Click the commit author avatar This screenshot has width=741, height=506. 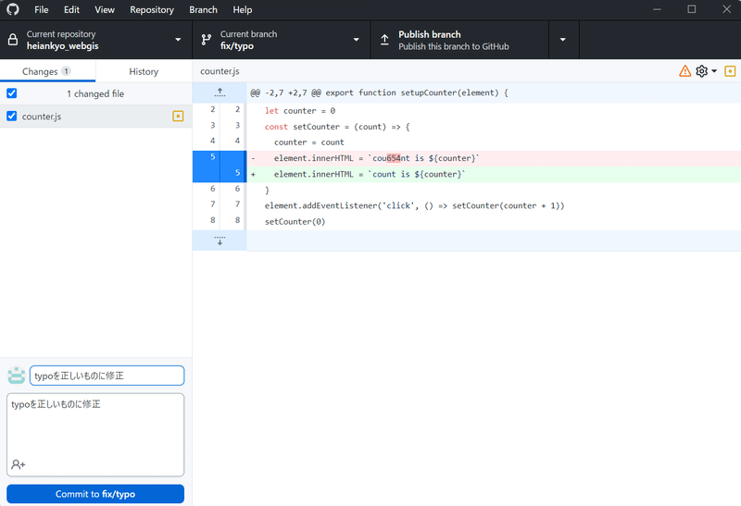[x=17, y=376]
